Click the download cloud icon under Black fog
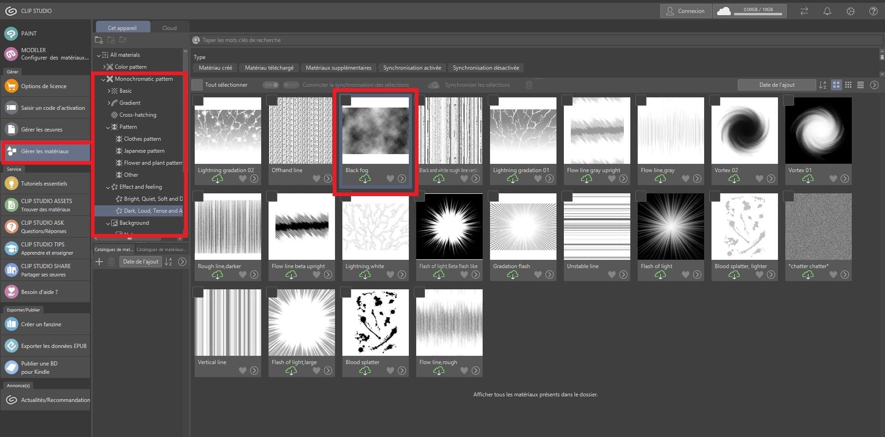The width and height of the screenshot is (885, 437). [365, 179]
